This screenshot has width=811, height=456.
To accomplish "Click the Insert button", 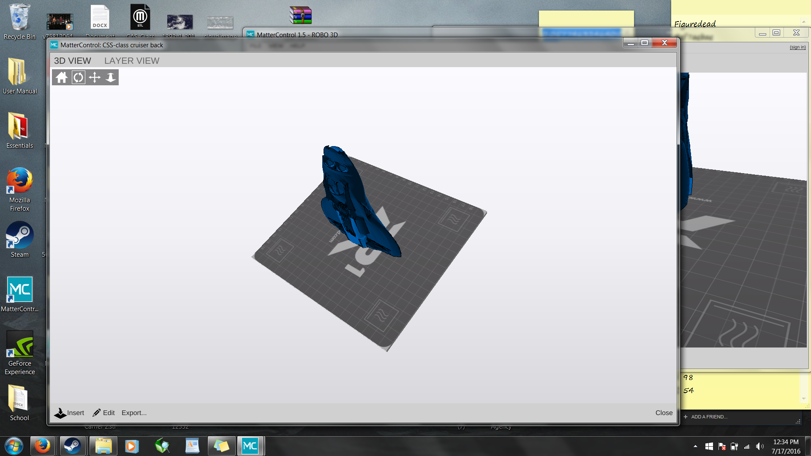I will pos(69,413).
